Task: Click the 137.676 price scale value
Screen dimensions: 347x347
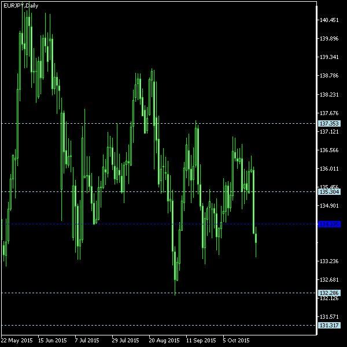Action: 329,113
